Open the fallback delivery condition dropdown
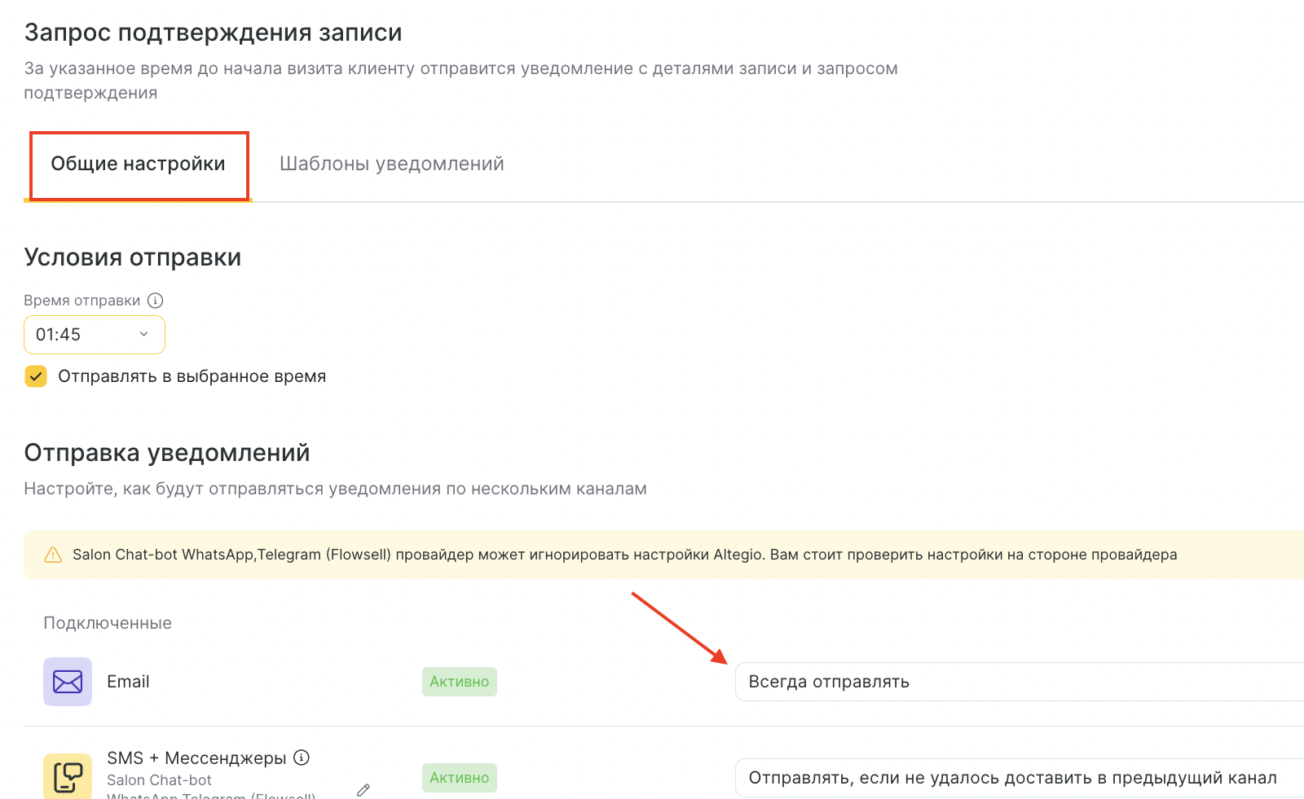The image size is (1304, 799). [x=1019, y=778]
